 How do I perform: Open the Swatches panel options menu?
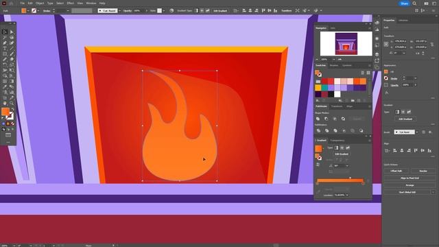(369, 66)
